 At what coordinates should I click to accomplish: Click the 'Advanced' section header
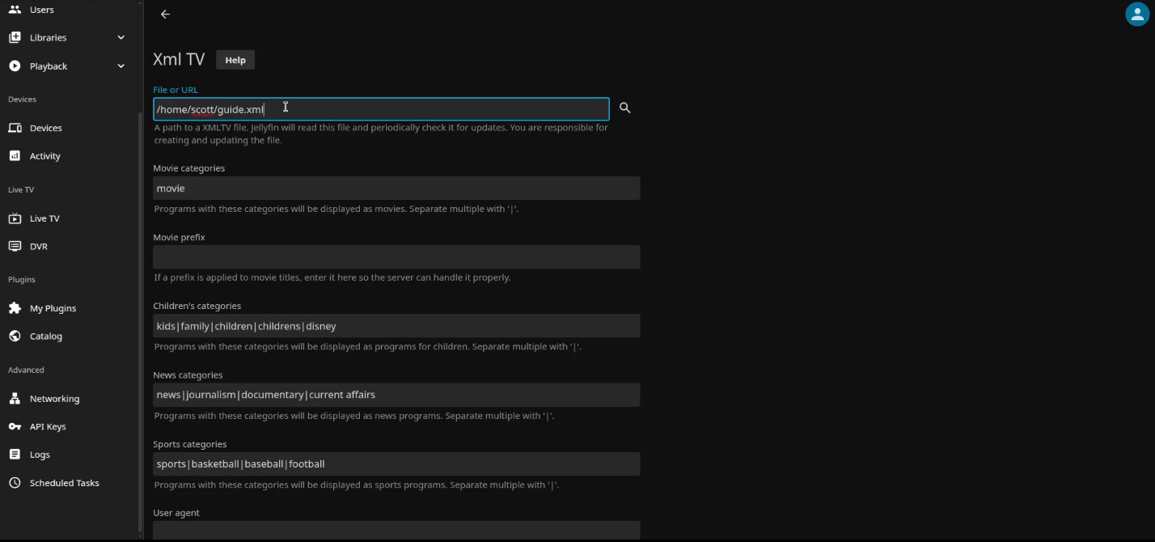tap(26, 370)
